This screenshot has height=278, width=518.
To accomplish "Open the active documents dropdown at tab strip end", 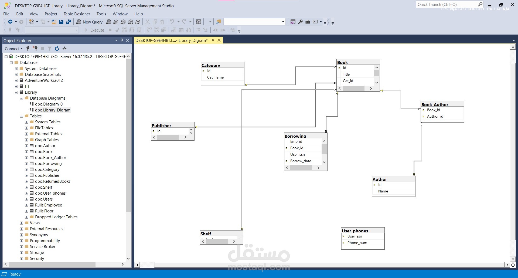I will (x=513, y=40).
